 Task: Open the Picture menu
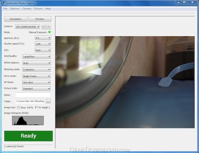pos(38,9)
